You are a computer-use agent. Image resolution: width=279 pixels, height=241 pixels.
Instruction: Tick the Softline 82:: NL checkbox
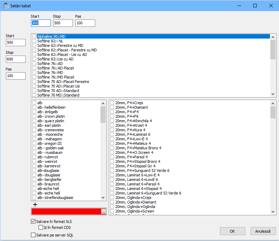coord(34,41)
